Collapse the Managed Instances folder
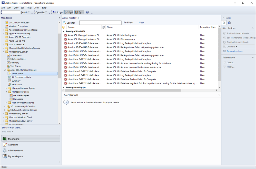256x169 pixels. 6,92
